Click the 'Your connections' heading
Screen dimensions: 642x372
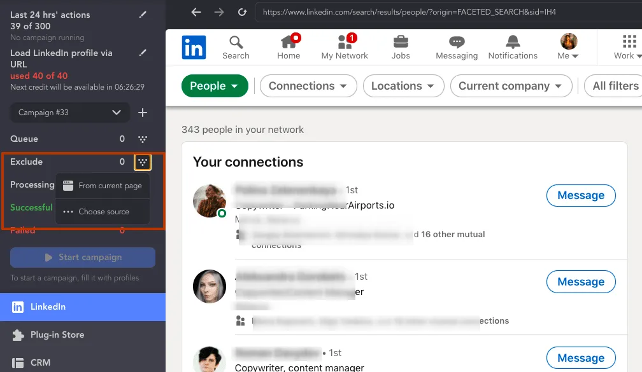point(248,162)
